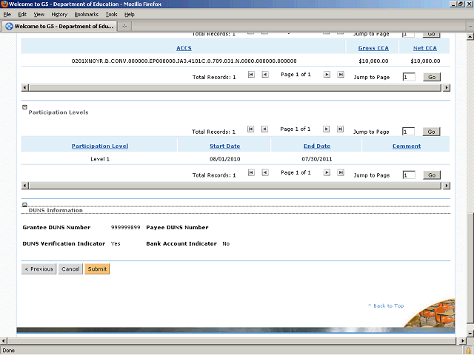Open the File menu
The height and width of the screenshot is (355, 474).
pyautogui.click(x=7, y=15)
